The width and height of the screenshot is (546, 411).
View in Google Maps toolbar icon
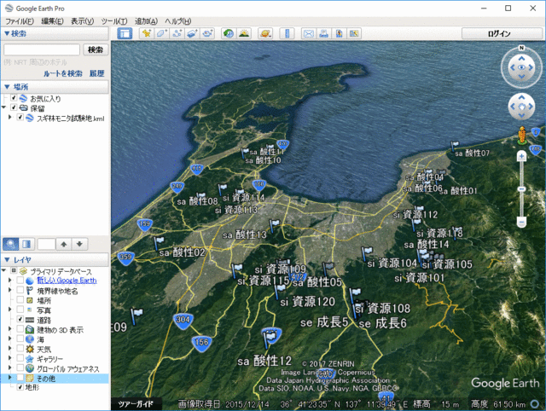(354, 33)
